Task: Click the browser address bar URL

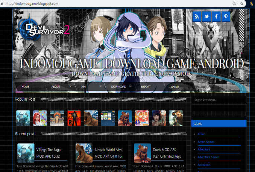Action: (x=37, y=3)
